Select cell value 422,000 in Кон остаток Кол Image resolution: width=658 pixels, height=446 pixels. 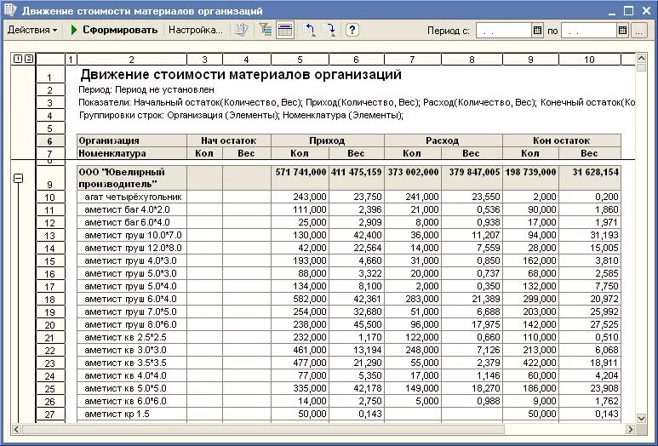coord(531,363)
